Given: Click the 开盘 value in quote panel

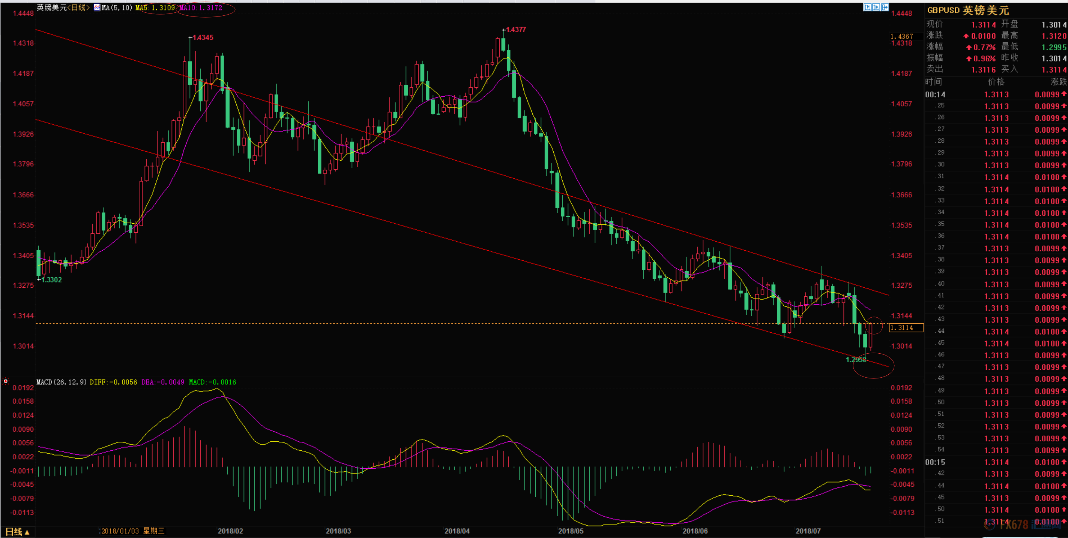Looking at the screenshot, I should (x=1054, y=25).
